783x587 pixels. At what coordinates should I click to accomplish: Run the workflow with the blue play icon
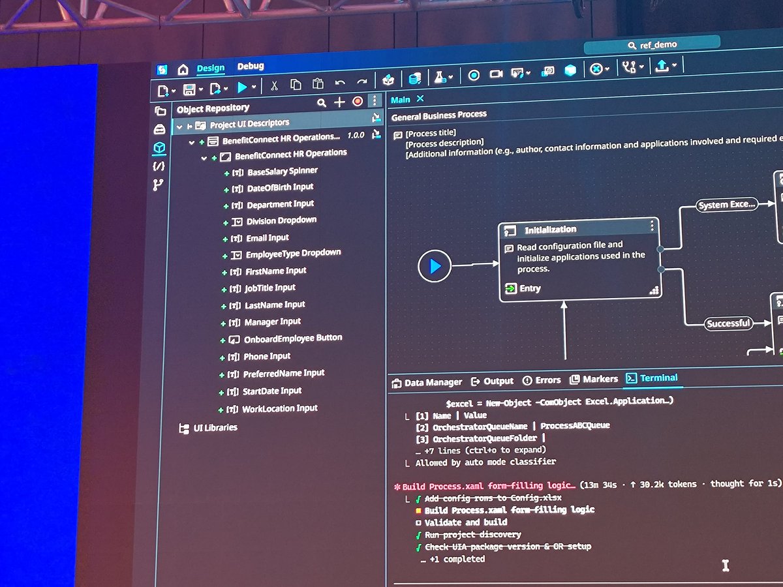242,87
